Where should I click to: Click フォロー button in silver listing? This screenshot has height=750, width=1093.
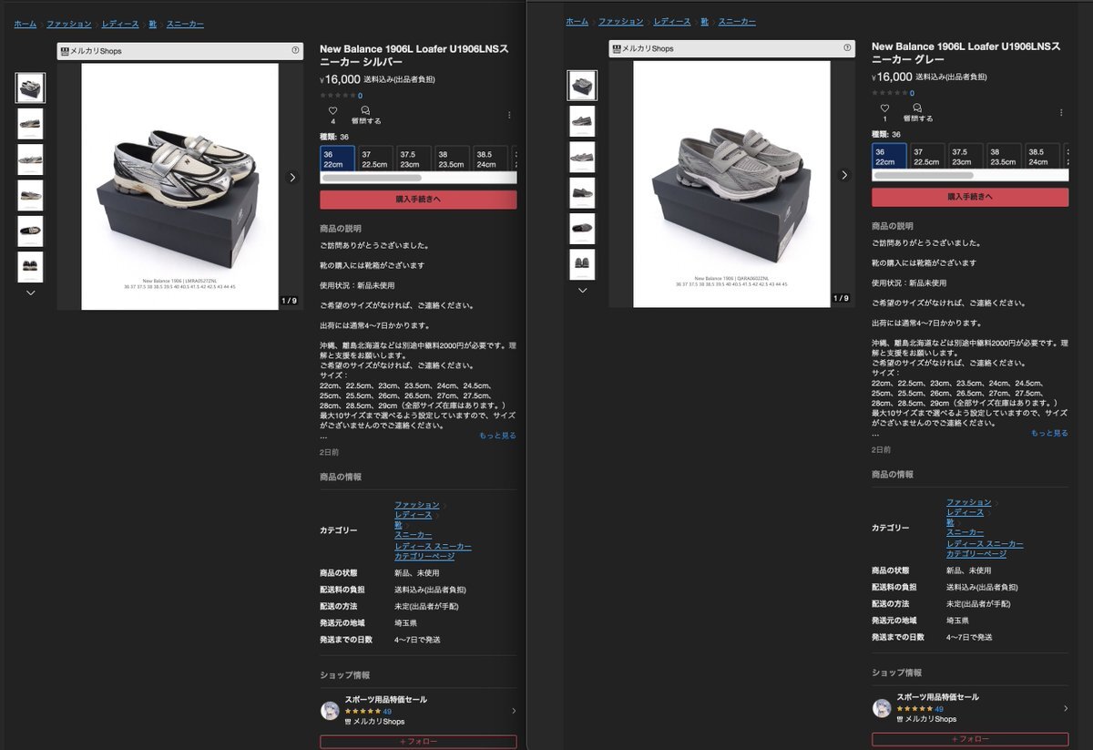tap(418, 742)
